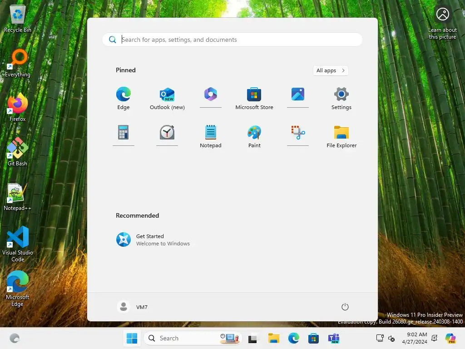Click the Recommended section heading

[137, 215]
